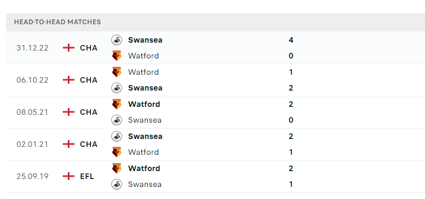The width and height of the screenshot is (425, 199).
Task: Click Watford crest in 25.09.19 EFL match
Action: (117, 168)
